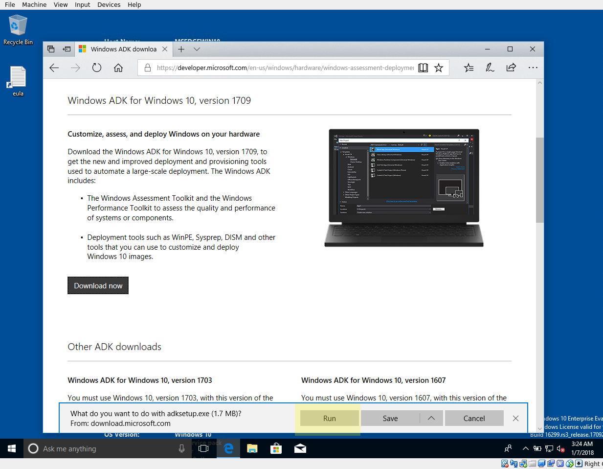Open the Edge tab preview icon
603x469 pixels.
[51, 49]
